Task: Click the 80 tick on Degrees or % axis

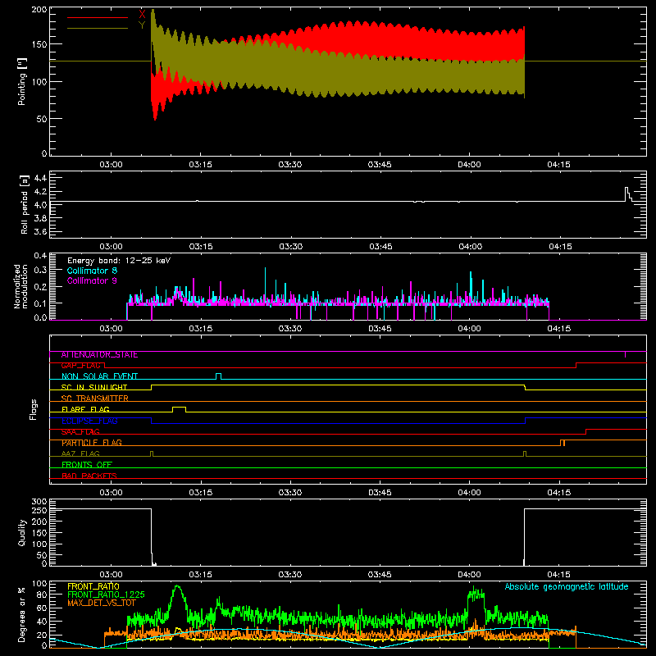Action: click(42, 595)
